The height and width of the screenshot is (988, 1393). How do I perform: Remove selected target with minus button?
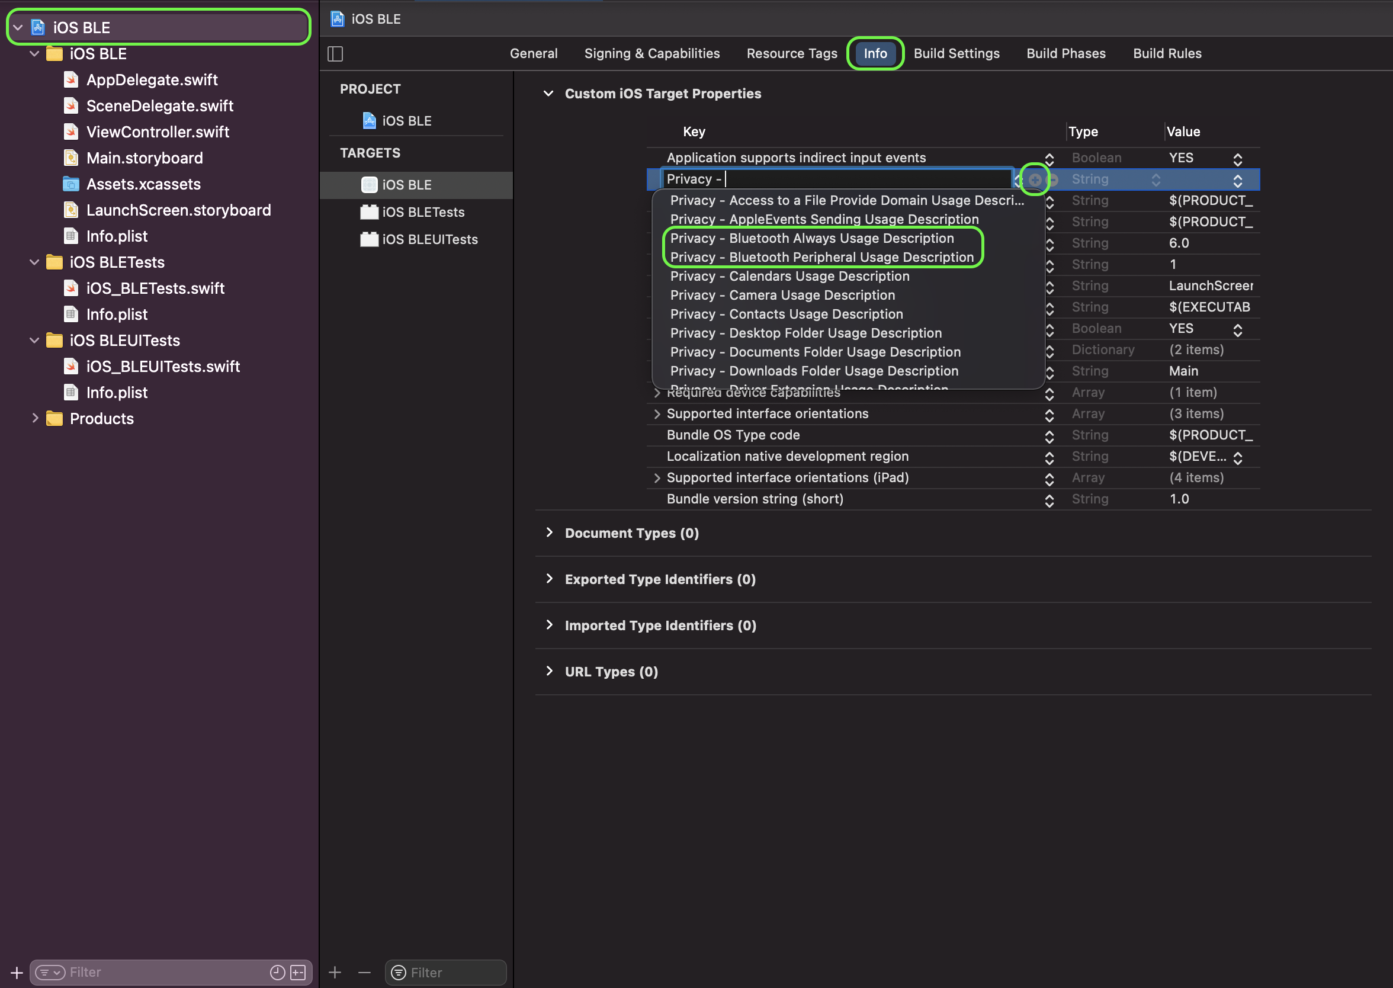coord(364,972)
